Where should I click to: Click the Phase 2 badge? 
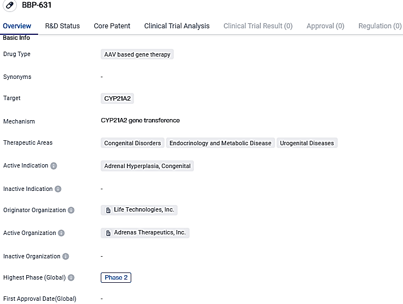point(116,277)
